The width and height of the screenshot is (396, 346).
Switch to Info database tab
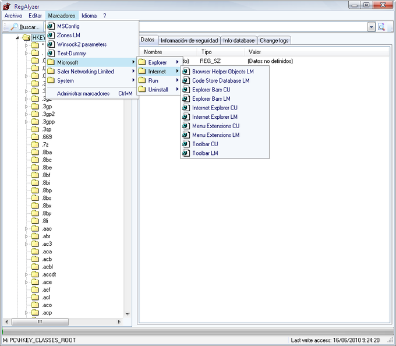tap(239, 40)
